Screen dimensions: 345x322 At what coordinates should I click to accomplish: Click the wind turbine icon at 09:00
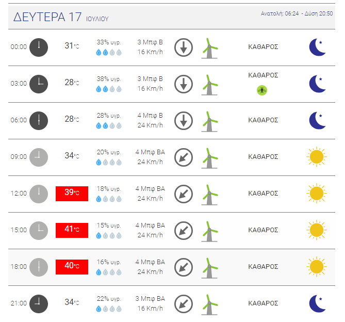(x=209, y=158)
